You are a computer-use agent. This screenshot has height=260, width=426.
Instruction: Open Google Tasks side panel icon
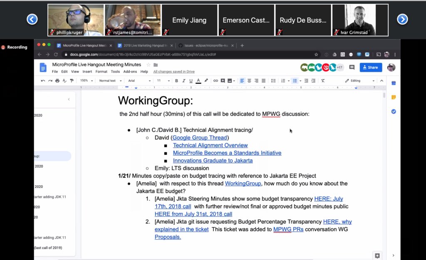(394, 111)
